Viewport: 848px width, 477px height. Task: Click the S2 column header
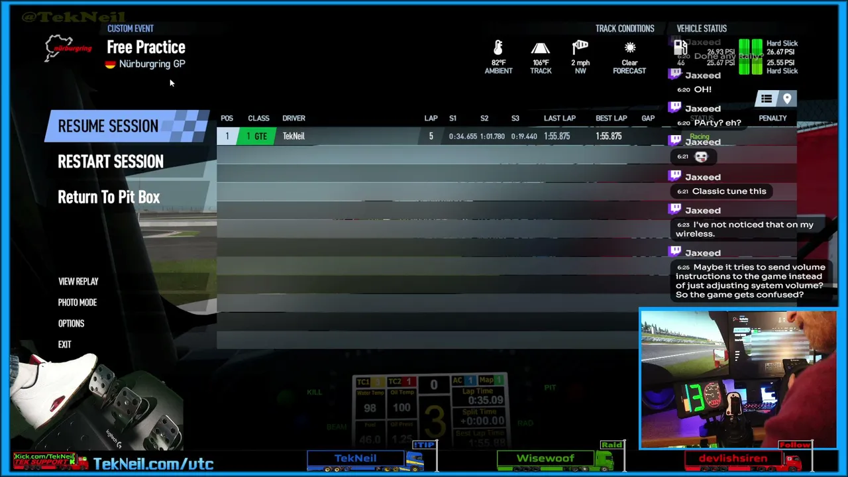[484, 119]
